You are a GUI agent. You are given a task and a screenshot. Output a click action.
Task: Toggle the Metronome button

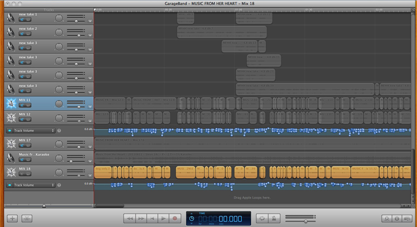click(x=275, y=219)
